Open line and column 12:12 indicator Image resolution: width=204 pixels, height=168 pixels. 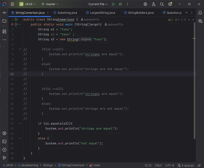point(148,165)
